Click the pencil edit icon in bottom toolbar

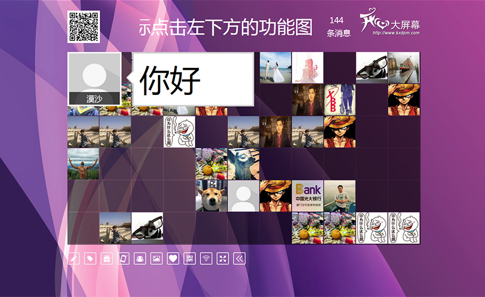[74, 259]
